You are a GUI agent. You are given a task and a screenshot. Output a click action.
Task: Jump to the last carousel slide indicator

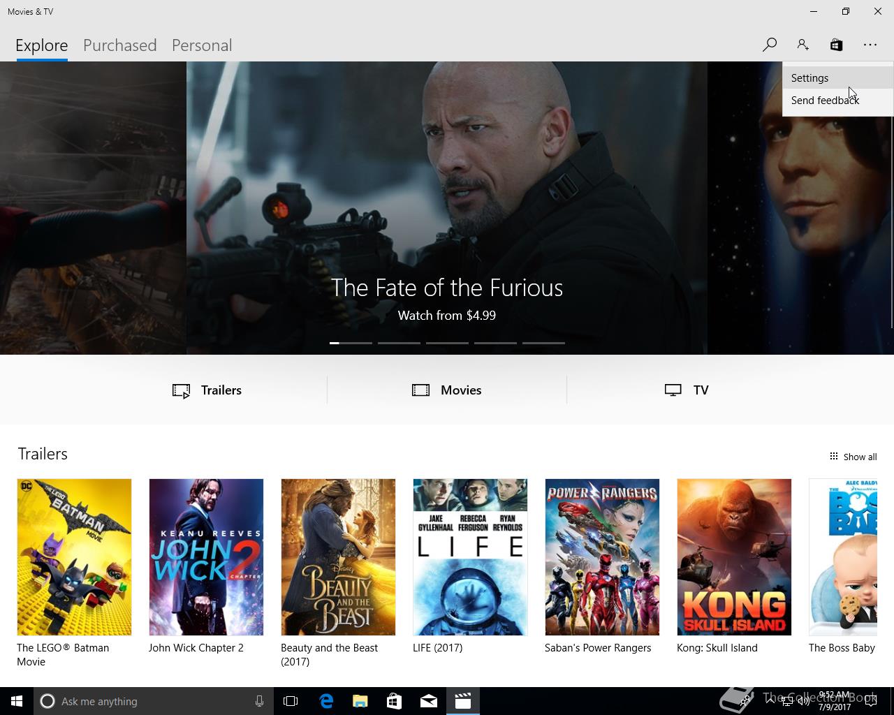coord(543,343)
